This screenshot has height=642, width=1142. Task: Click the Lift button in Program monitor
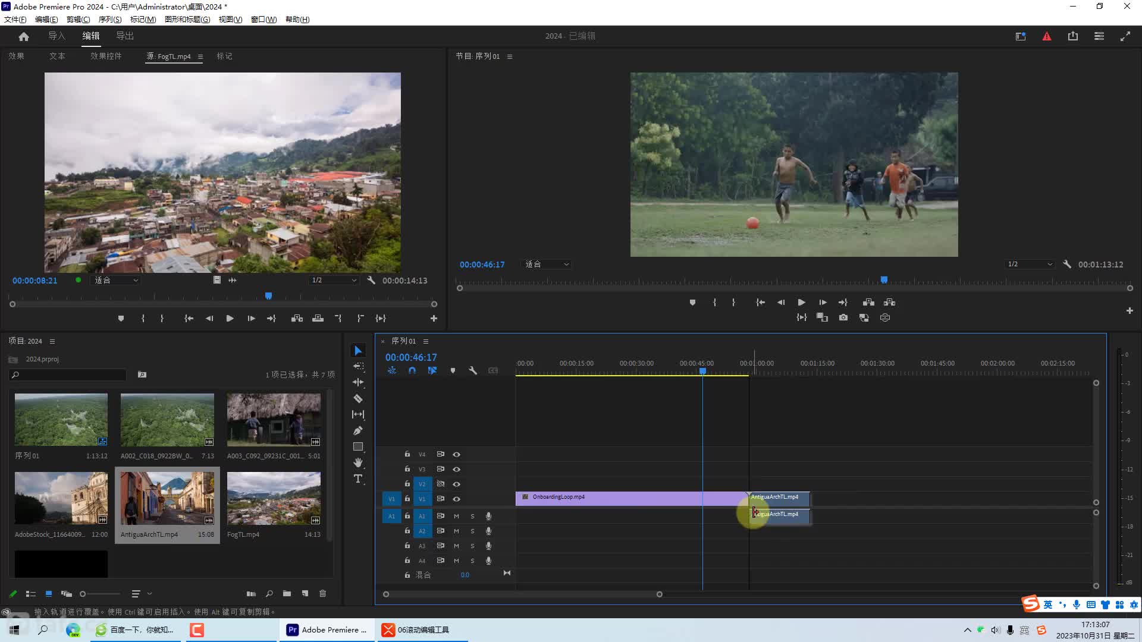[x=868, y=303]
